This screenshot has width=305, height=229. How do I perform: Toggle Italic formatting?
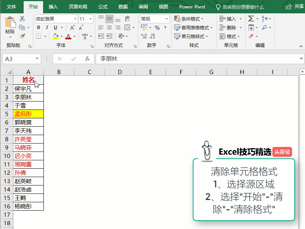47,27
